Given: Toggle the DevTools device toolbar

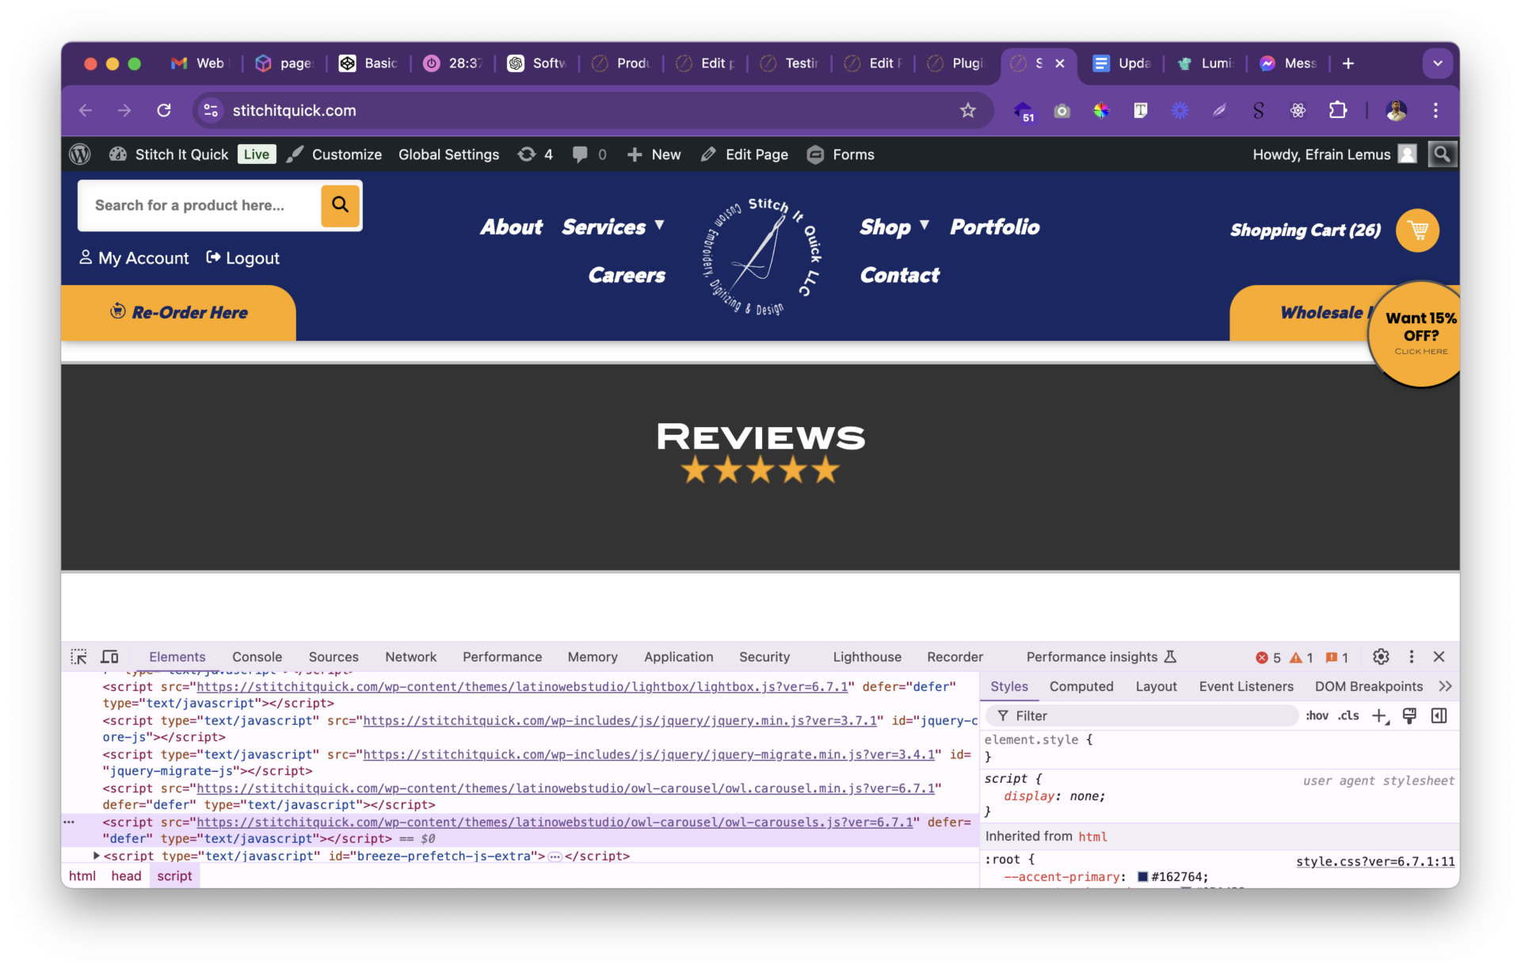Looking at the screenshot, I should pyautogui.click(x=110, y=657).
